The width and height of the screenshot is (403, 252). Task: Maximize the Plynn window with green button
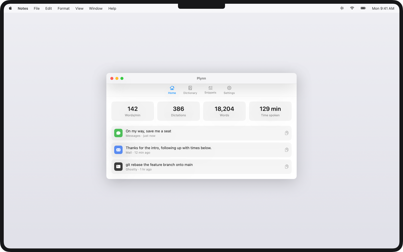pyautogui.click(x=122, y=78)
